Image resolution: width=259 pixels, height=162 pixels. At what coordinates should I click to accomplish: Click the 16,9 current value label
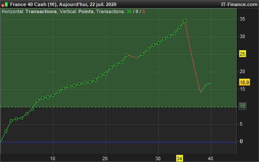tap(245, 82)
